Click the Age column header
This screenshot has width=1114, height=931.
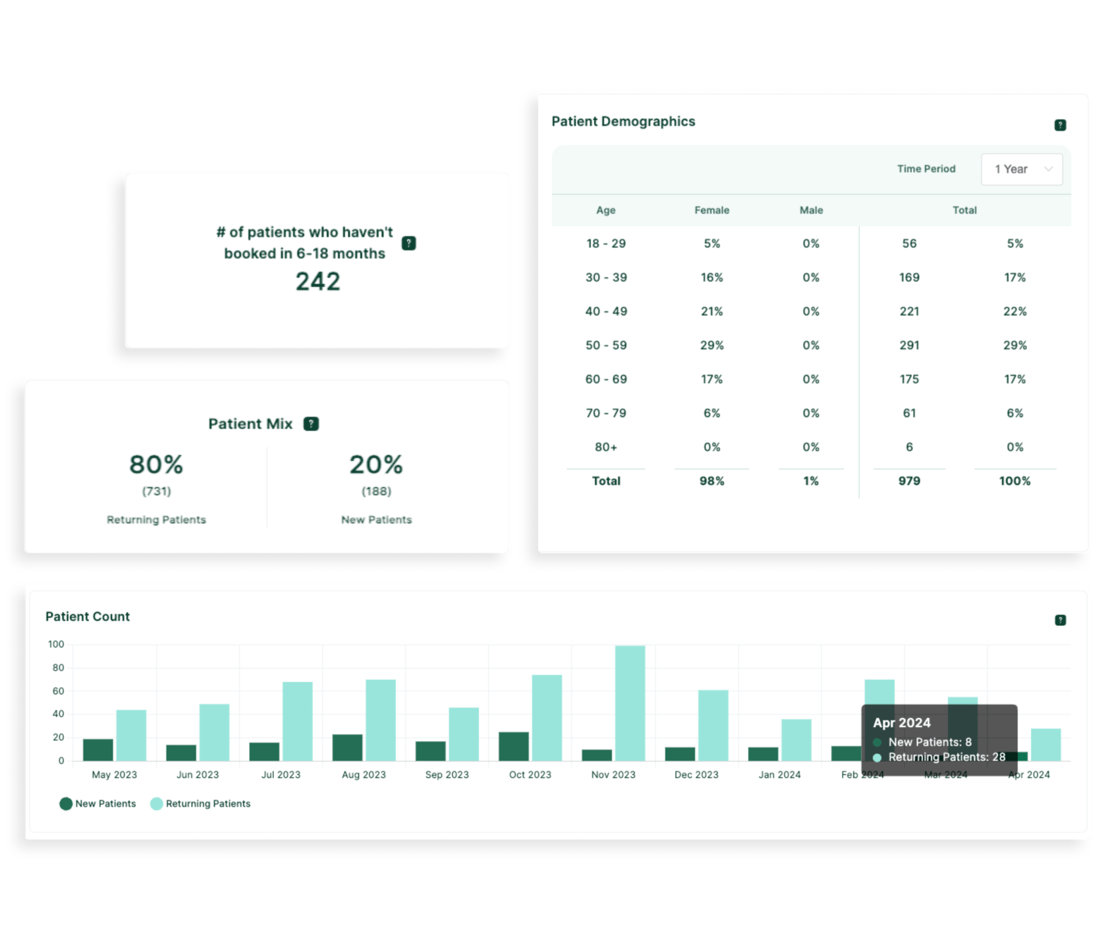(606, 210)
